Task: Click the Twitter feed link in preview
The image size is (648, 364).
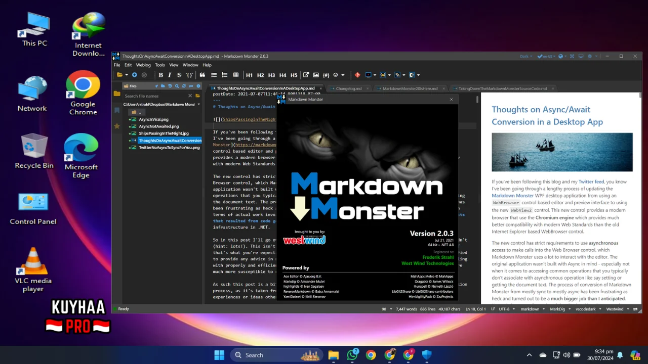Action: (591, 181)
